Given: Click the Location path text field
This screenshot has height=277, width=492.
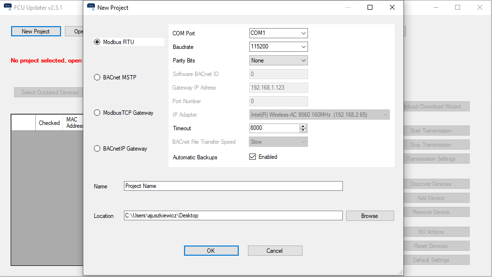Looking at the screenshot, I should (x=233, y=215).
